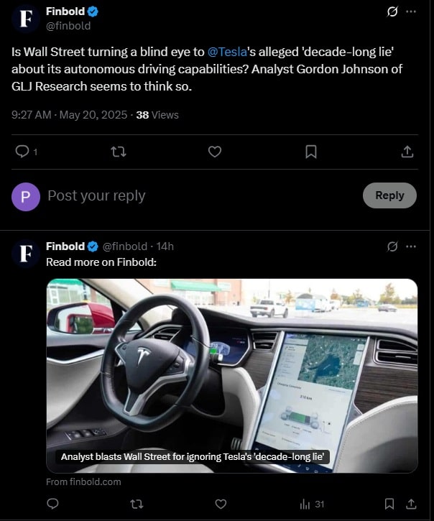434x521 pixels.
Task: Click the Grok icon on main post
Action: [x=392, y=12]
